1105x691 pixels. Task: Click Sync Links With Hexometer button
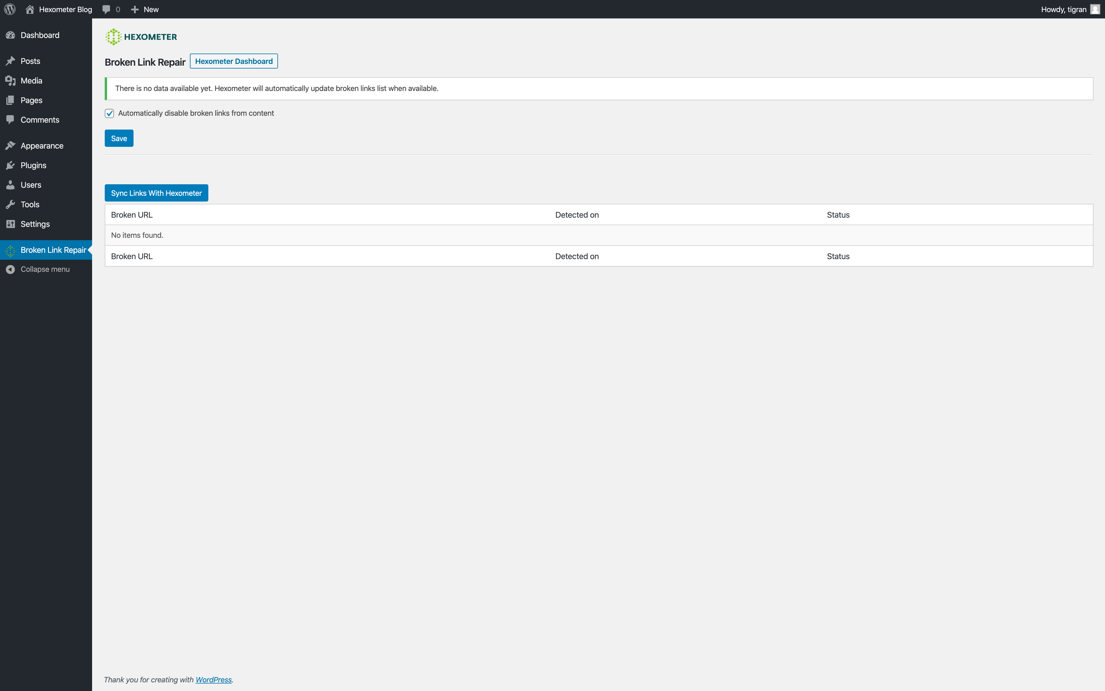pos(156,193)
